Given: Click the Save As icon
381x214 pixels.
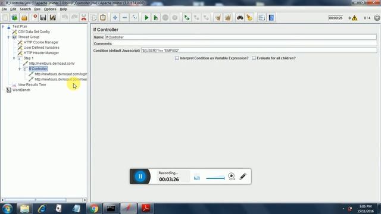Looking at the screenshot, I should click(x=53, y=17).
